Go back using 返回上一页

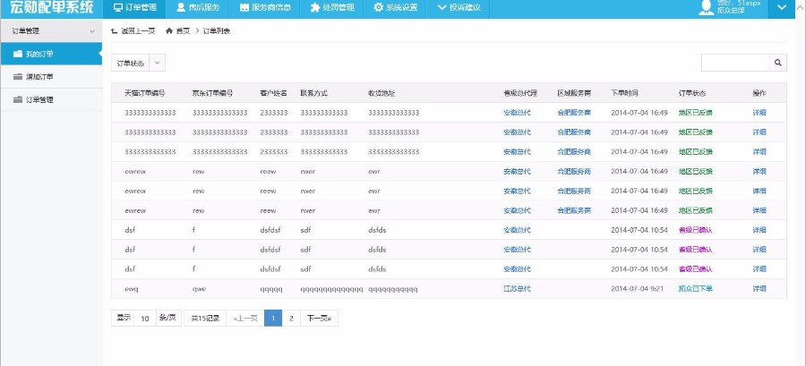(133, 30)
